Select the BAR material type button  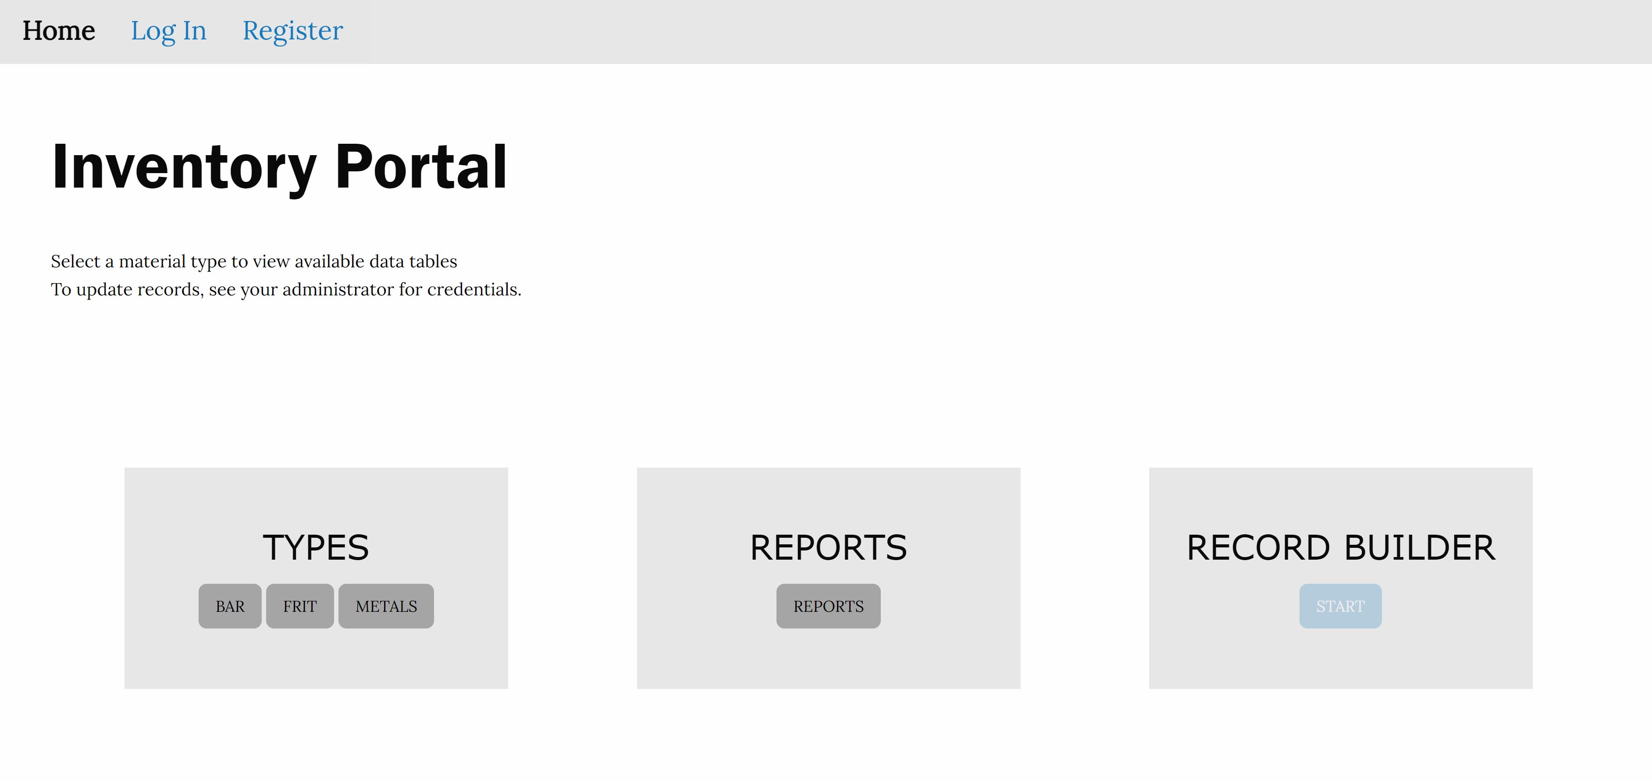tap(230, 606)
